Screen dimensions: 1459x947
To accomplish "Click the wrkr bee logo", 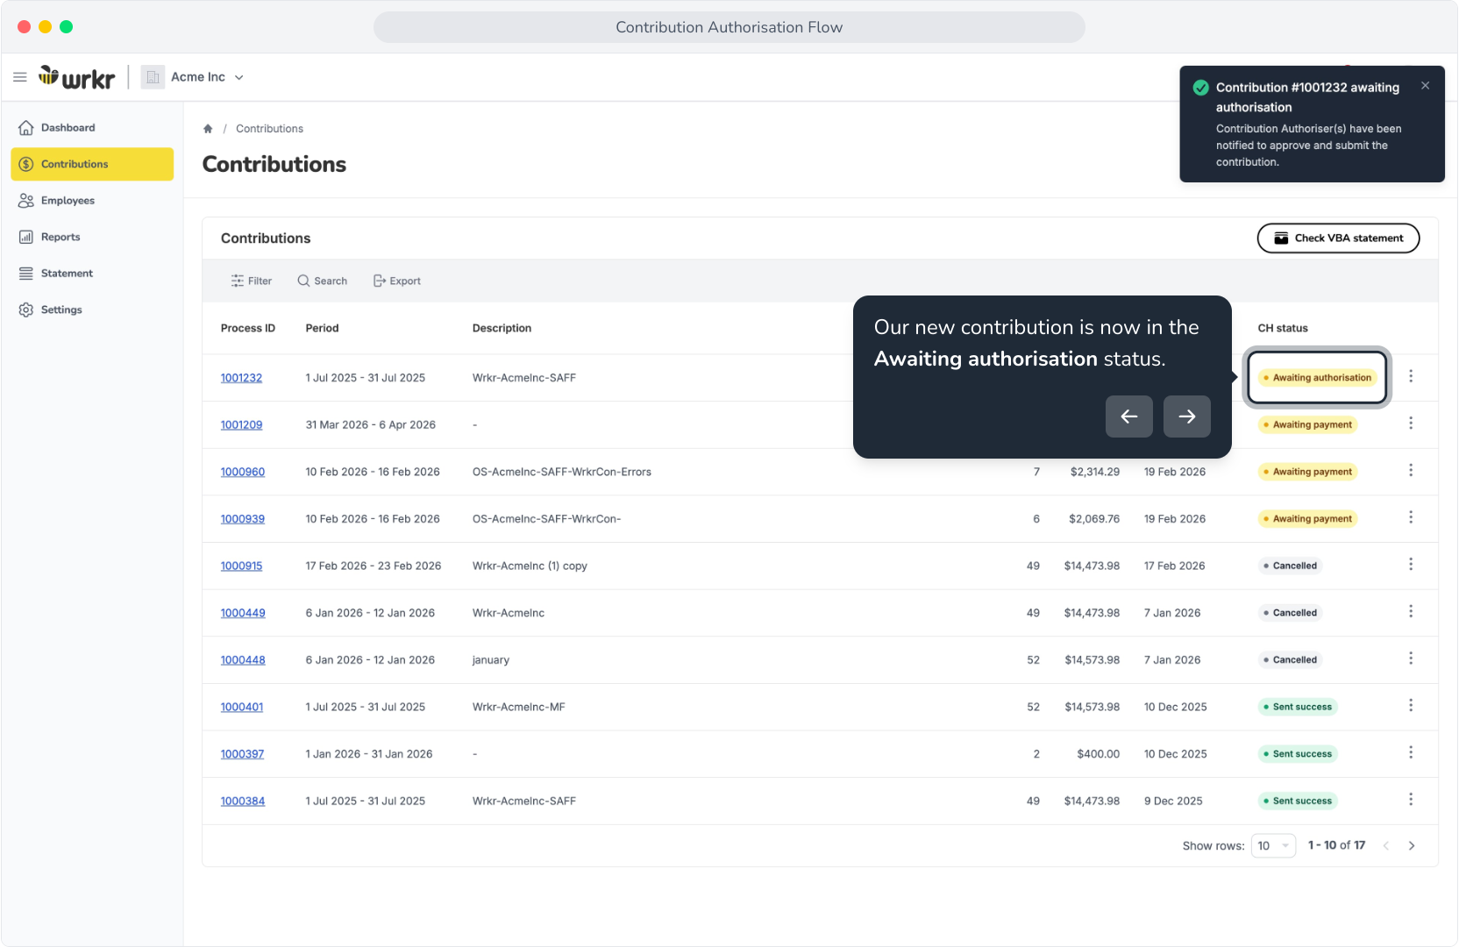I will (76, 77).
